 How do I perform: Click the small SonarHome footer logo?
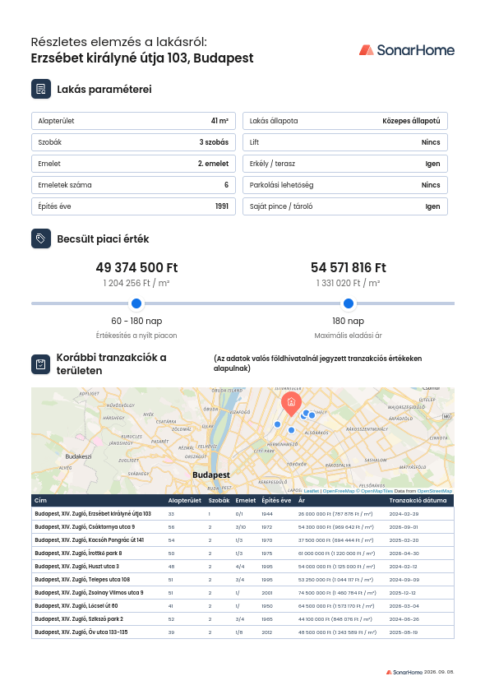coord(404,672)
